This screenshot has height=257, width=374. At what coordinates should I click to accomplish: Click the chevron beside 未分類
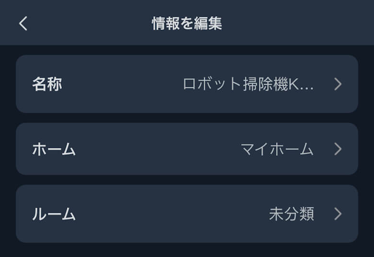coord(338,214)
